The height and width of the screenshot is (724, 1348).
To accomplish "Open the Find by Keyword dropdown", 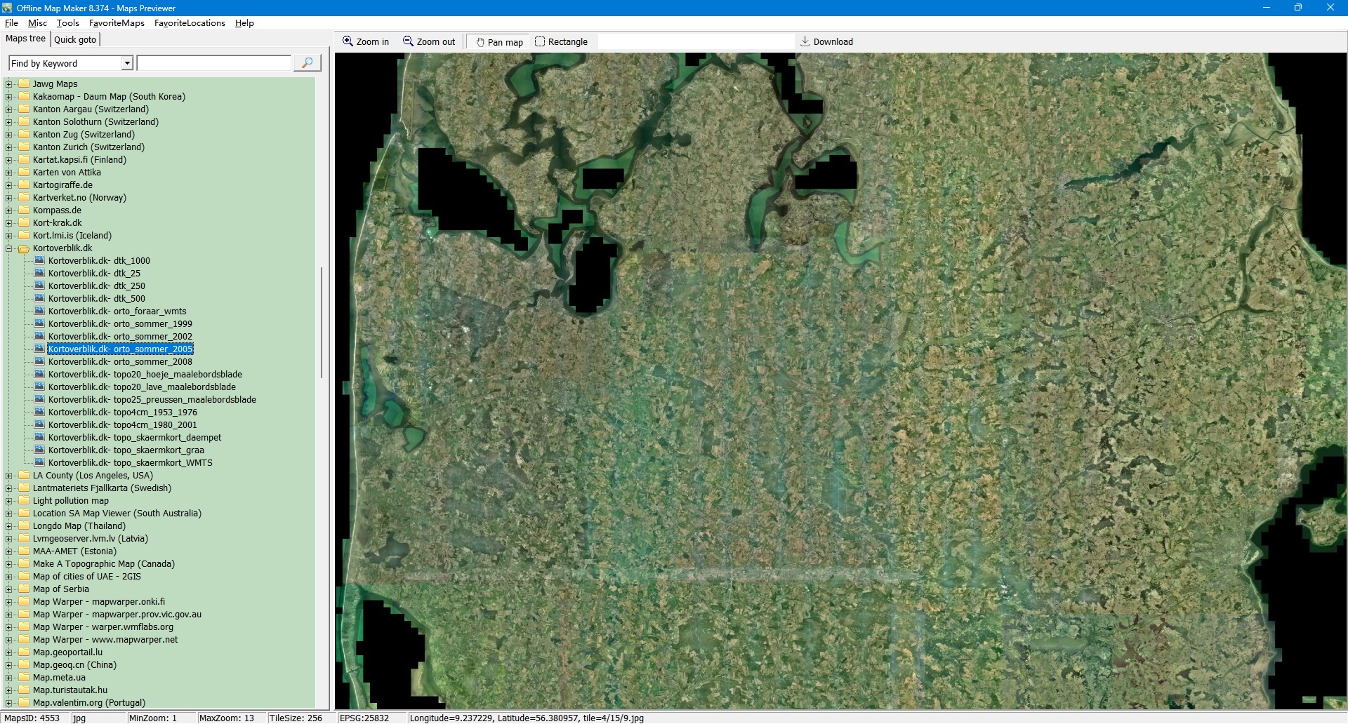I will pos(127,64).
